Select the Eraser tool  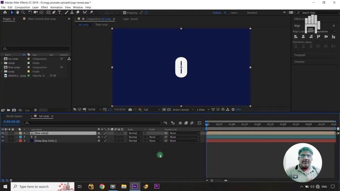coord(78,13)
